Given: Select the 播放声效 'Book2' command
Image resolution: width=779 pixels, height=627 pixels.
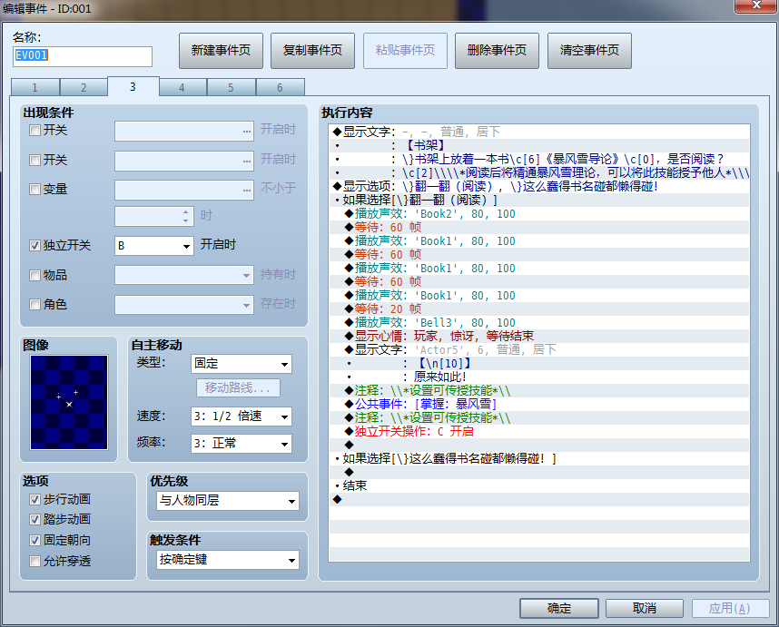Looking at the screenshot, I should pyautogui.click(x=539, y=214).
